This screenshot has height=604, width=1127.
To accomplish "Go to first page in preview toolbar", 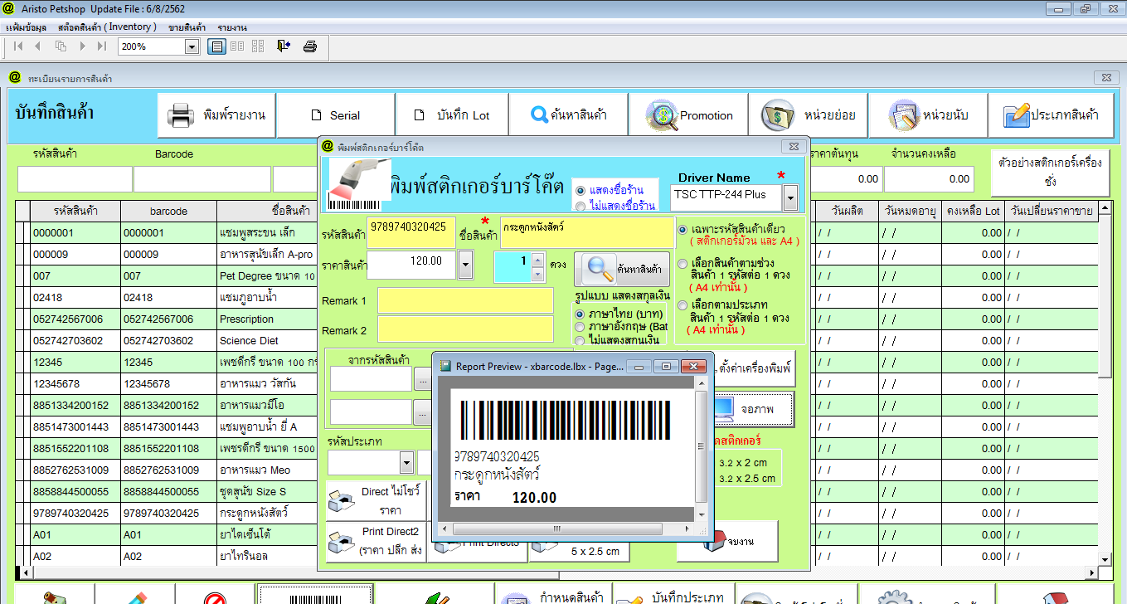I will click(x=18, y=46).
